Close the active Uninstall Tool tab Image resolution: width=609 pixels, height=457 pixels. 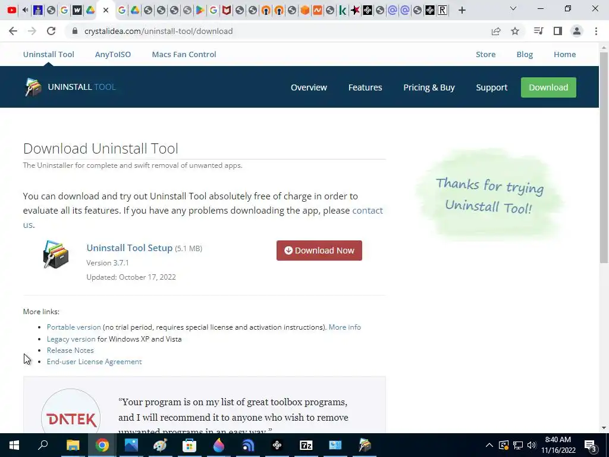(106, 10)
